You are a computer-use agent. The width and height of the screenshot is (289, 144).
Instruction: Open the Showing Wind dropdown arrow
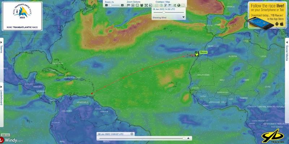(184, 17)
